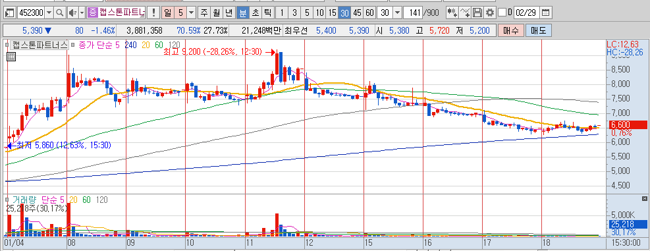Click the grid table icon below the chart title
This screenshot has width=650, height=251.
click(x=11, y=57)
